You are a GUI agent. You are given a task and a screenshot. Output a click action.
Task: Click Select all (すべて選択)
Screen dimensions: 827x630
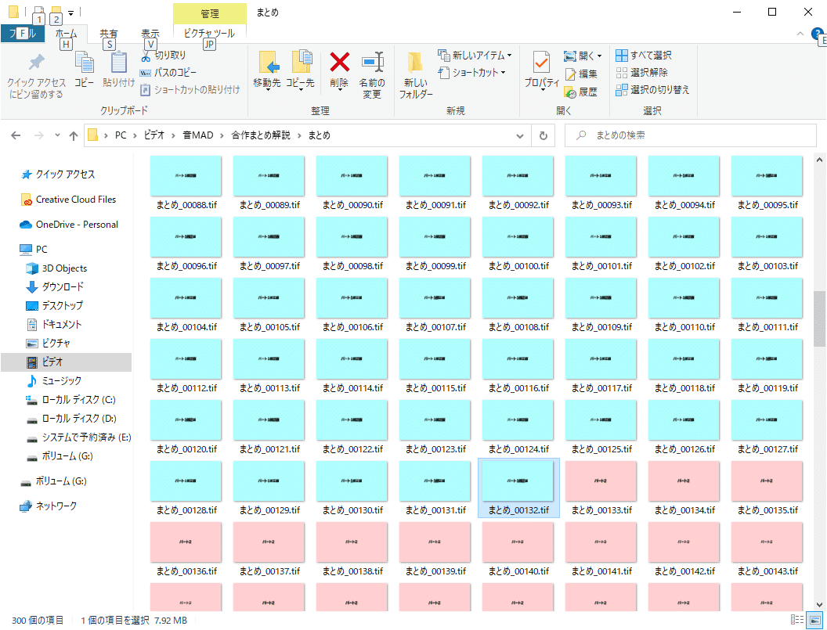(644, 56)
